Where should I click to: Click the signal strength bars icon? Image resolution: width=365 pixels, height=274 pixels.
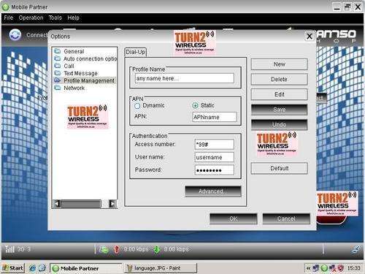pyautogui.click(x=9, y=249)
